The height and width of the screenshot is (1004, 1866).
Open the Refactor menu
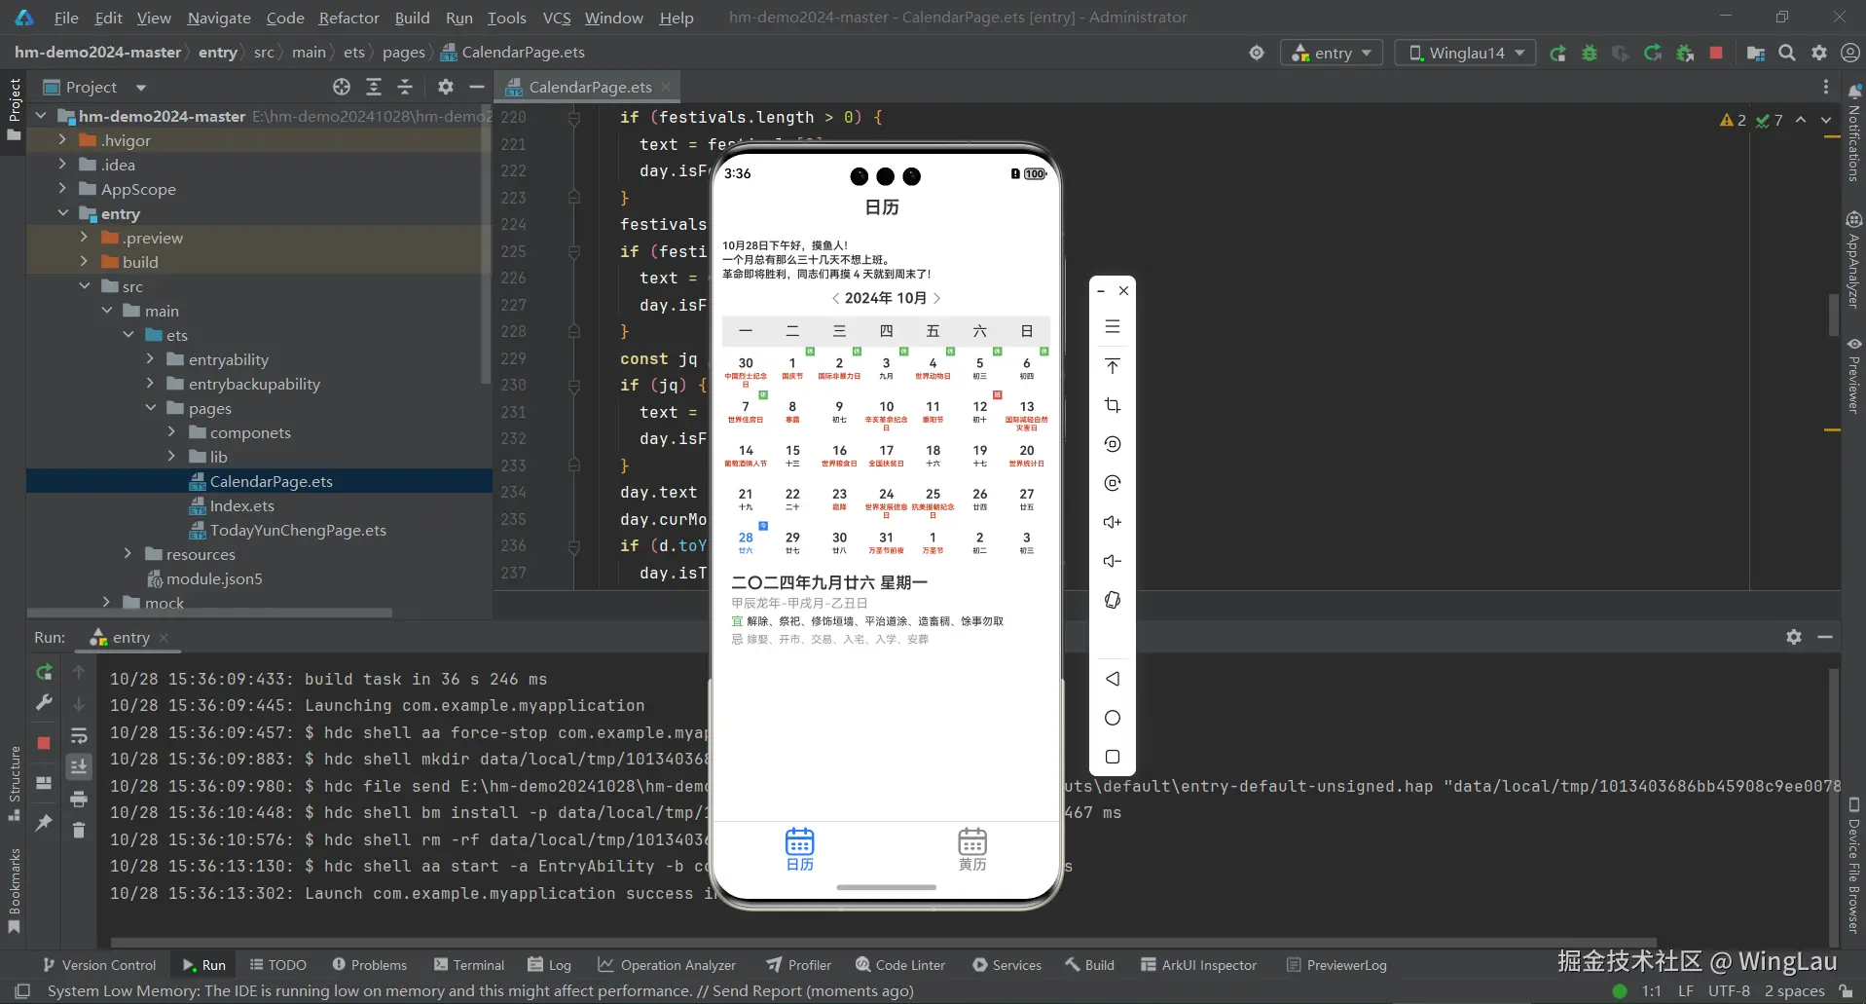(x=348, y=18)
